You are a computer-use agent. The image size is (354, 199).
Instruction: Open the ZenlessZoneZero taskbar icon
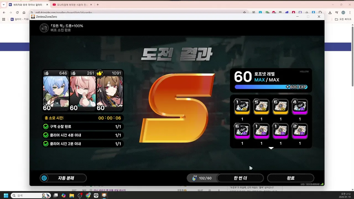(x=104, y=195)
